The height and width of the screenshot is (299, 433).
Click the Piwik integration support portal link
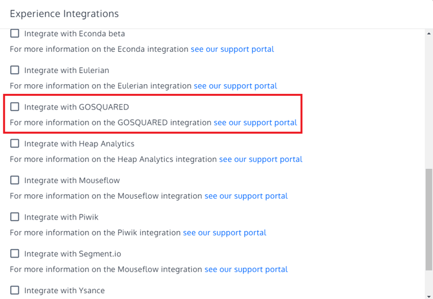(224, 232)
